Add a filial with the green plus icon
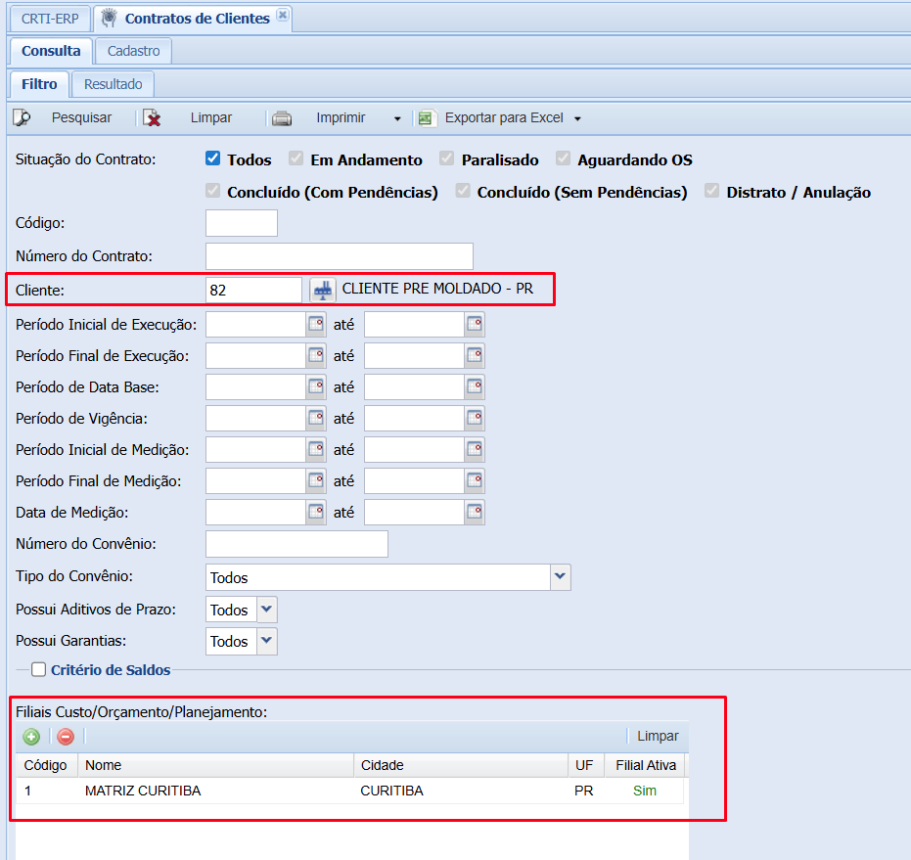The height and width of the screenshot is (860, 911). click(31, 737)
